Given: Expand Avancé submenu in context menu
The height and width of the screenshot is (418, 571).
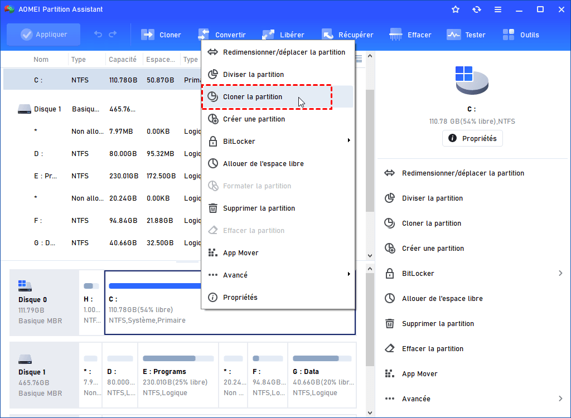Looking at the screenshot, I should tap(278, 275).
